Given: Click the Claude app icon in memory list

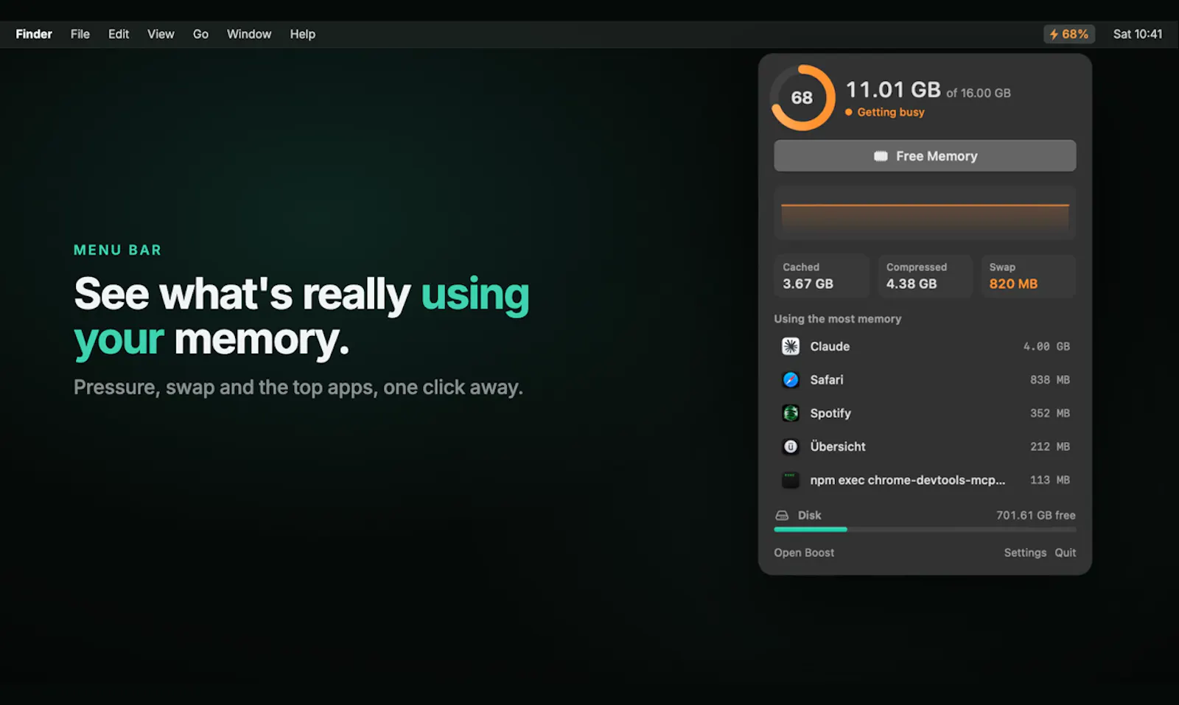Looking at the screenshot, I should [x=791, y=346].
